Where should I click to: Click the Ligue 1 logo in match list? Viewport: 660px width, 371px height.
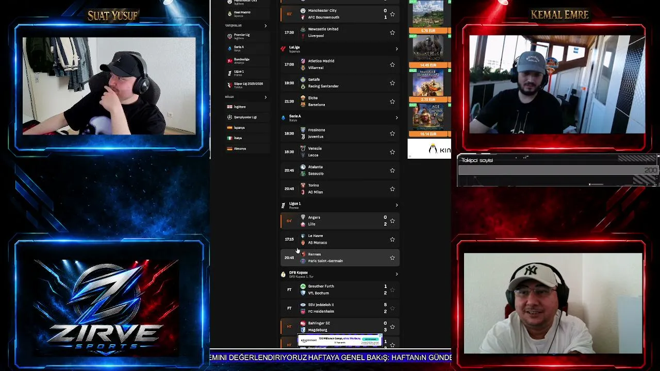(283, 205)
